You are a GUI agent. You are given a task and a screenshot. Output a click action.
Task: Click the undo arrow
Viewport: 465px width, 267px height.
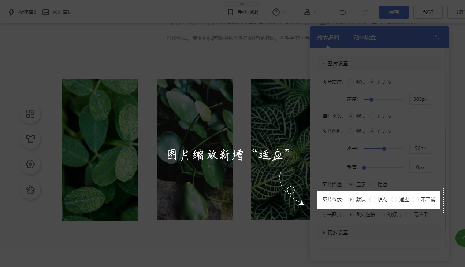(x=343, y=12)
